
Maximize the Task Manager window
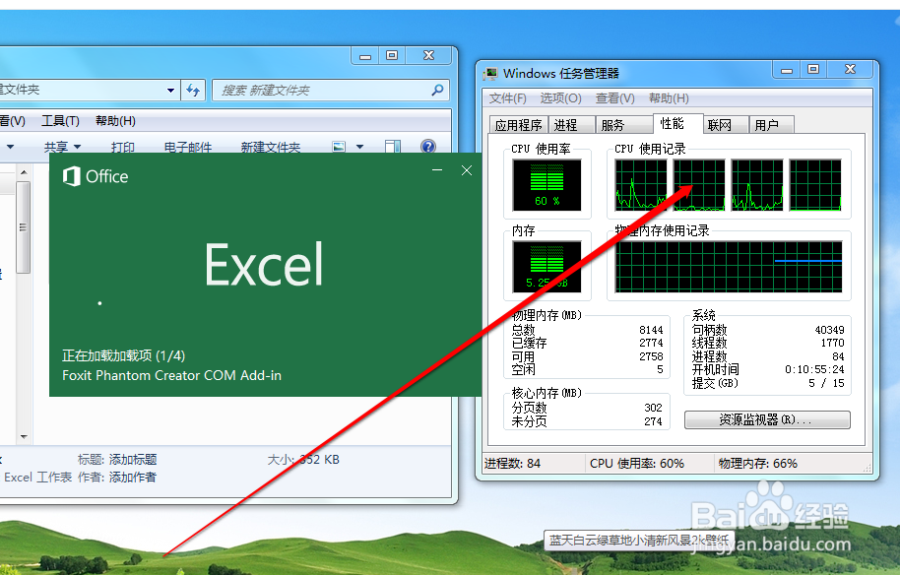click(x=813, y=70)
